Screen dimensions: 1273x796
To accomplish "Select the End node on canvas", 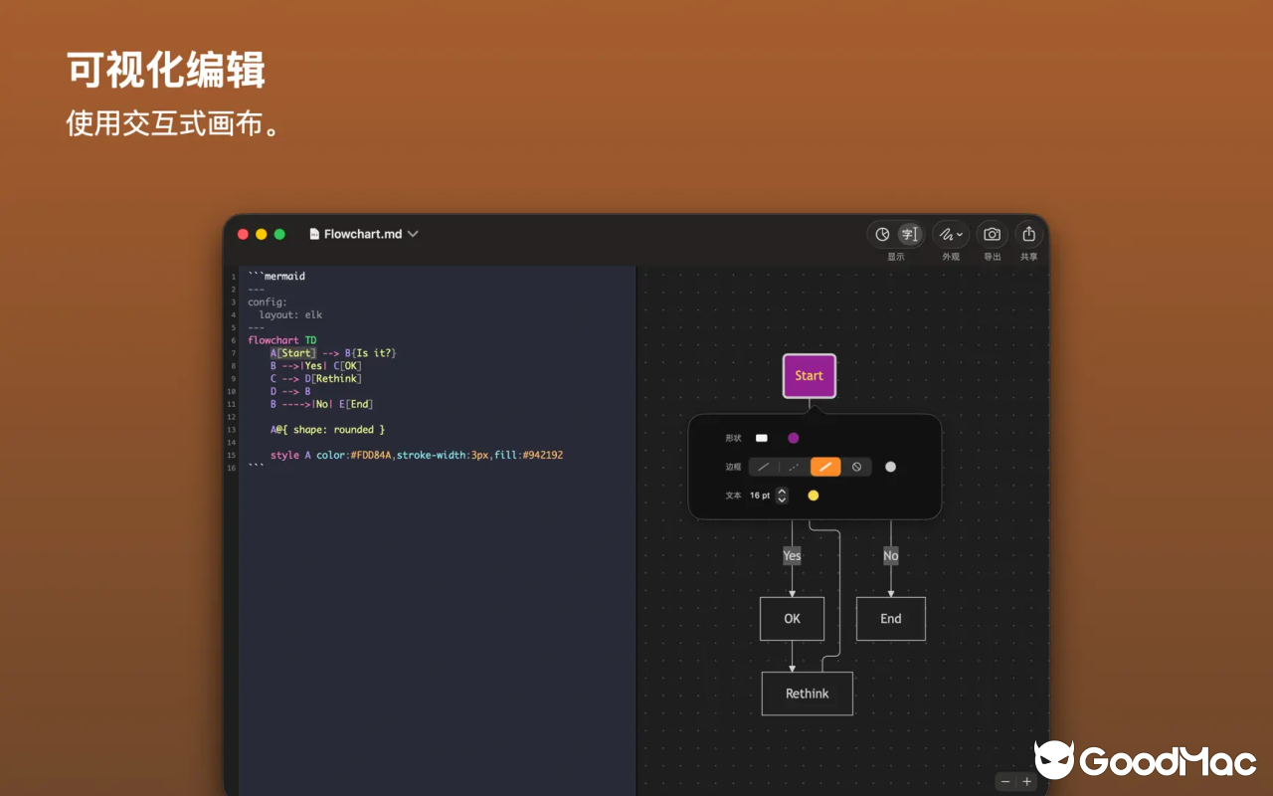I will coord(891,619).
